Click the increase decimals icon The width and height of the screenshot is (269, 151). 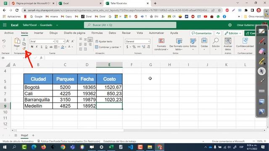coord(144,47)
